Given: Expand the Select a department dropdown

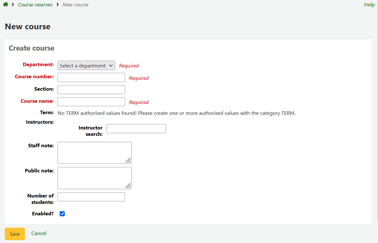Looking at the screenshot, I should (x=86, y=66).
